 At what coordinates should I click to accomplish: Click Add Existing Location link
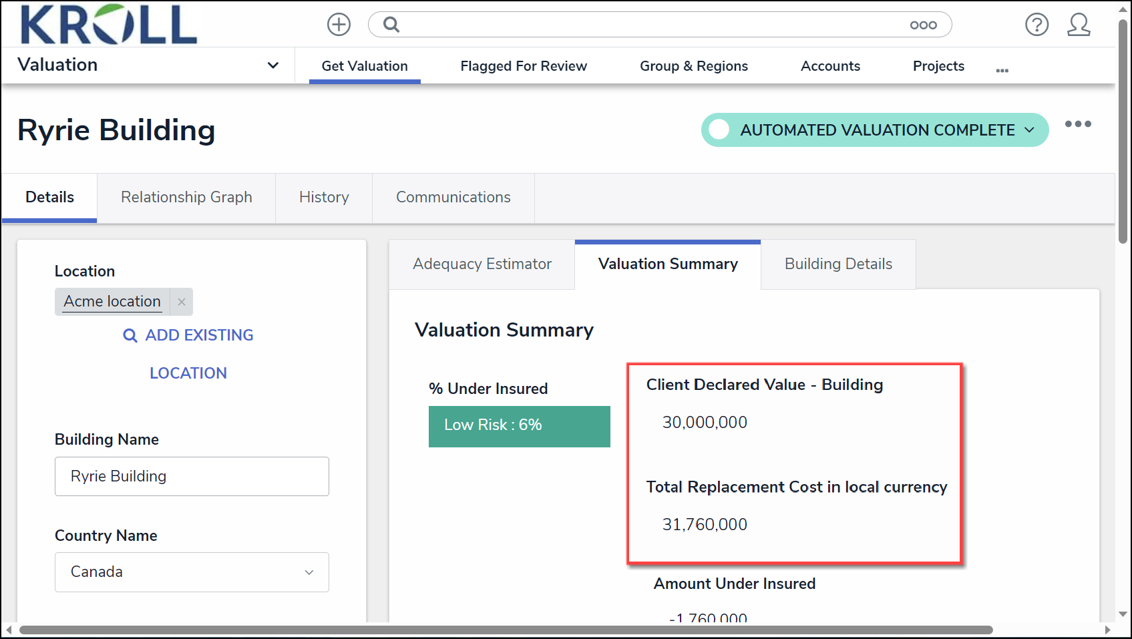pos(188,354)
